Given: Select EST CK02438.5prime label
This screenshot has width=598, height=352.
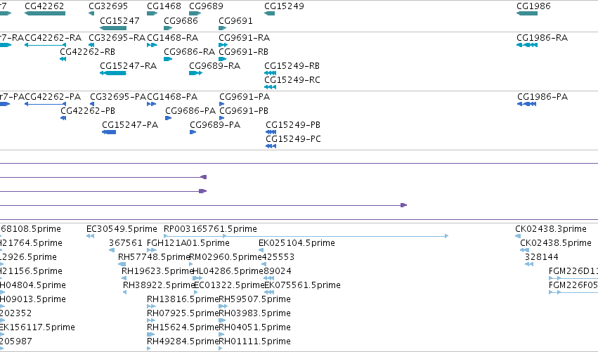Looking at the screenshot, I should tap(556, 243).
